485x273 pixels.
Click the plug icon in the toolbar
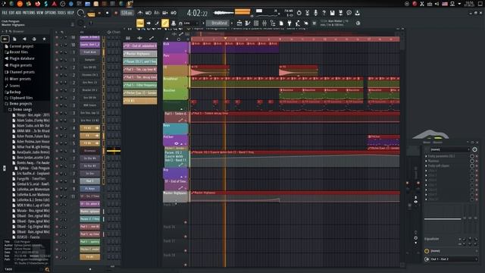point(289,24)
